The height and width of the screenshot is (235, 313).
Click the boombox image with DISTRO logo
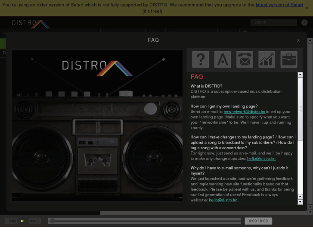click(x=97, y=125)
